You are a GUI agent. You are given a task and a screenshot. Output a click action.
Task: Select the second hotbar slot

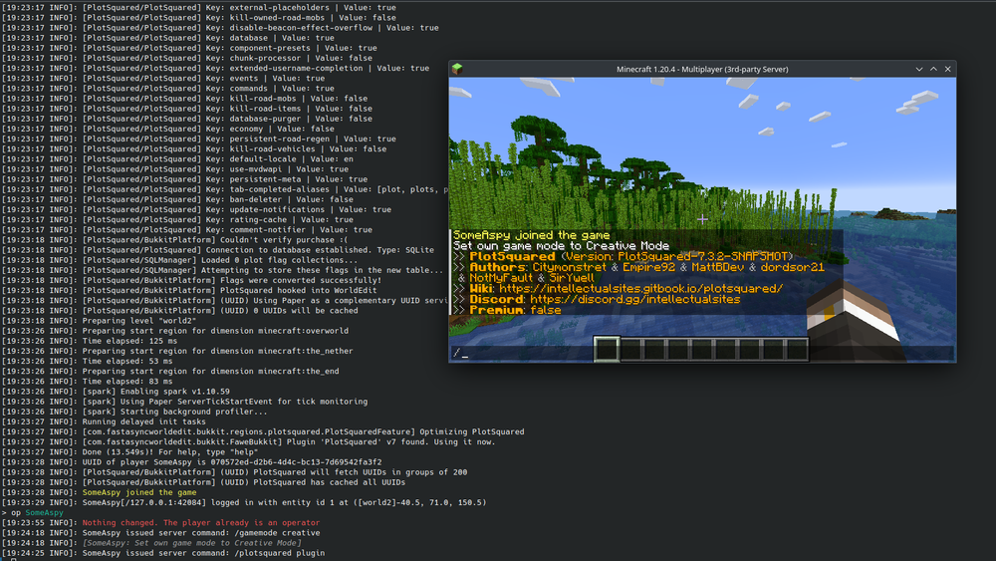(629, 348)
